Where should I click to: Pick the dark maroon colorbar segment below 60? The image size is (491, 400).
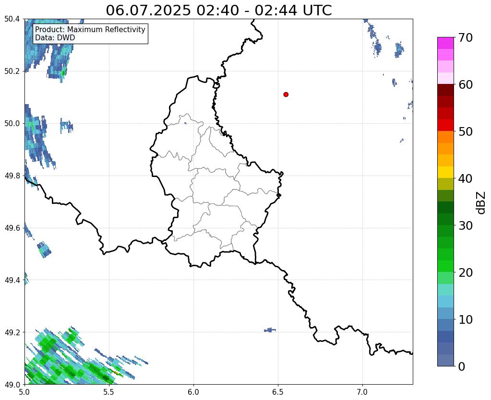click(445, 90)
